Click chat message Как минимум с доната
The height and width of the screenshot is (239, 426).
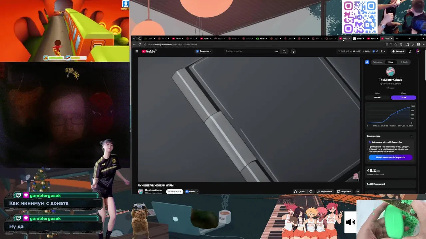(39, 203)
